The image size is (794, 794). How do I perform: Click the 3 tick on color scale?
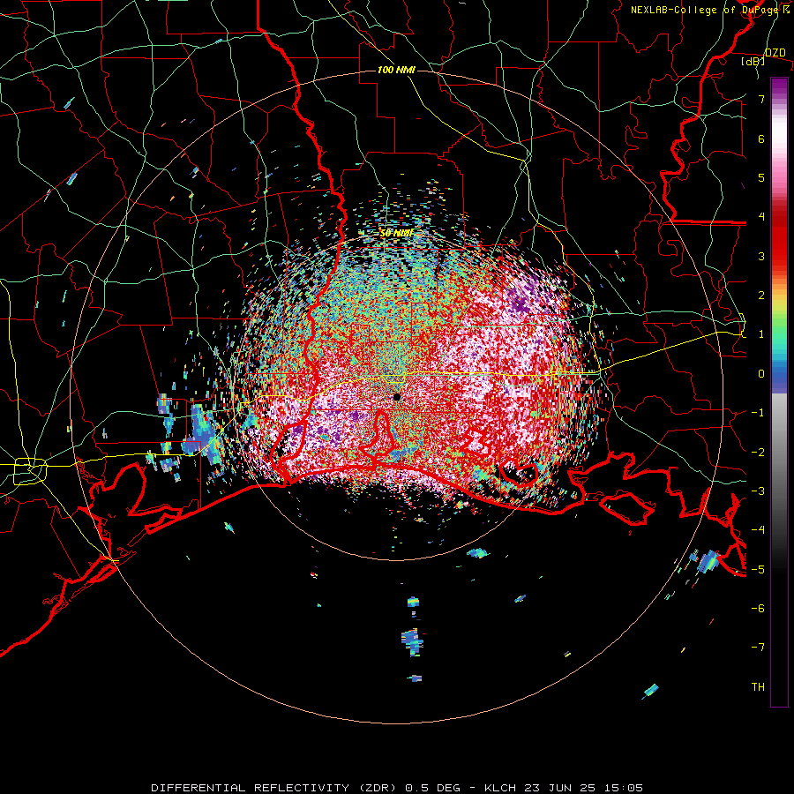pyautogui.click(x=761, y=256)
